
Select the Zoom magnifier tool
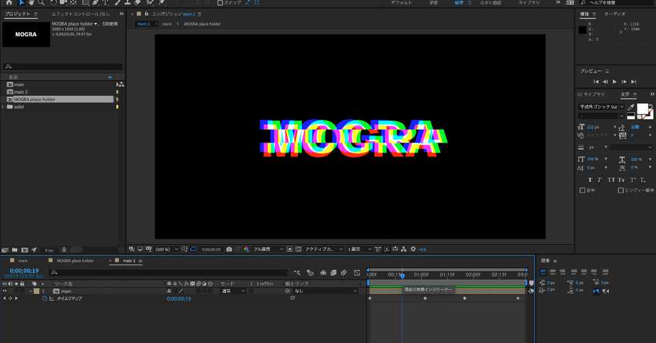pos(41,3)
